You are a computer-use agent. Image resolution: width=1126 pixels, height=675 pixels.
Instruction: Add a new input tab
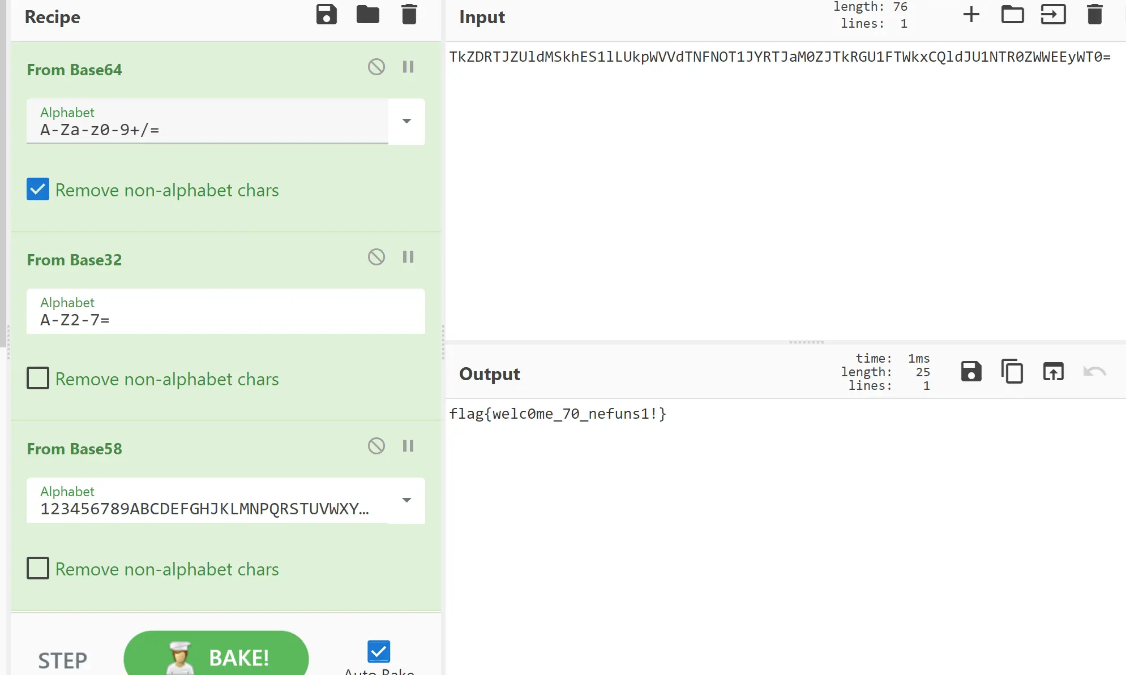tap(971, 15)
